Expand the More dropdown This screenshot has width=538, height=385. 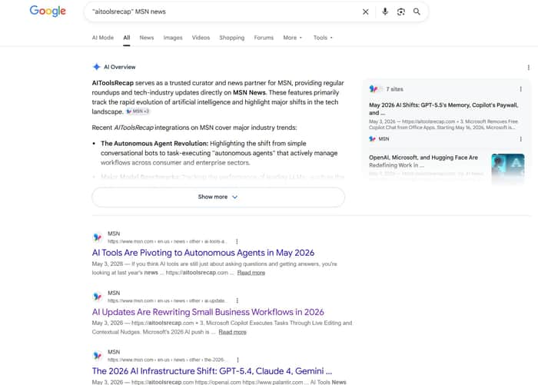point(292,38)
